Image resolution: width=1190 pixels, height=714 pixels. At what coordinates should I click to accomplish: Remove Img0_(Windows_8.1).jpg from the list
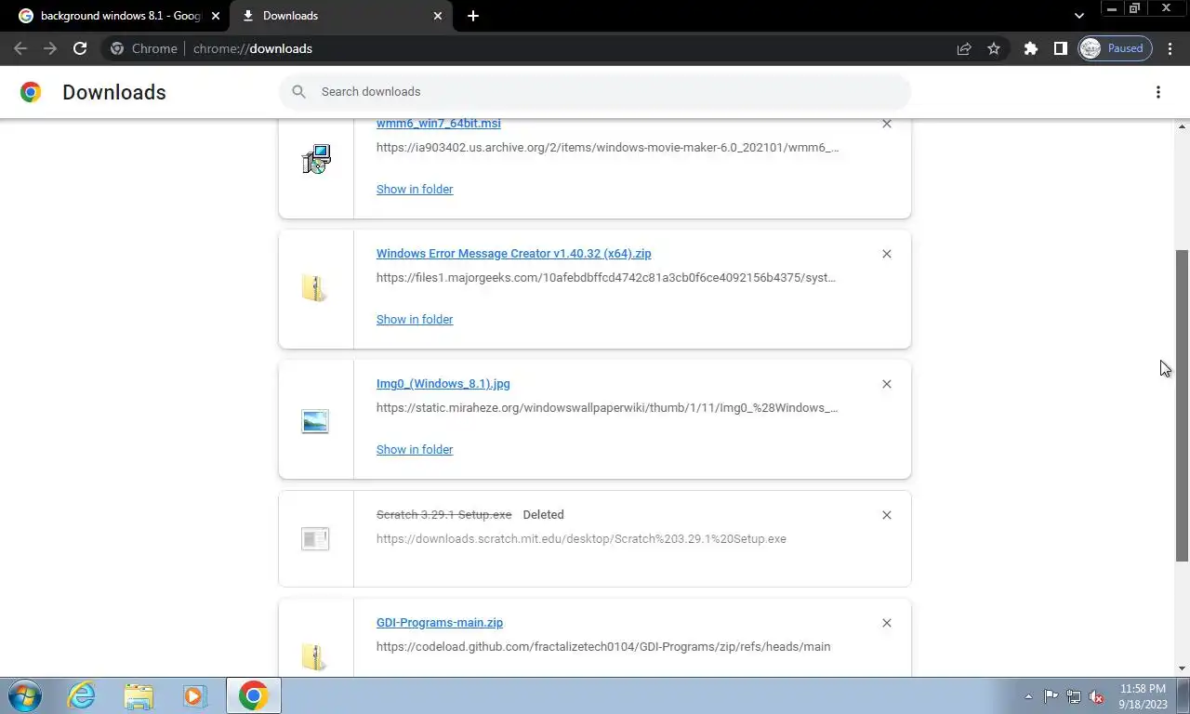(x=887, y=384)
